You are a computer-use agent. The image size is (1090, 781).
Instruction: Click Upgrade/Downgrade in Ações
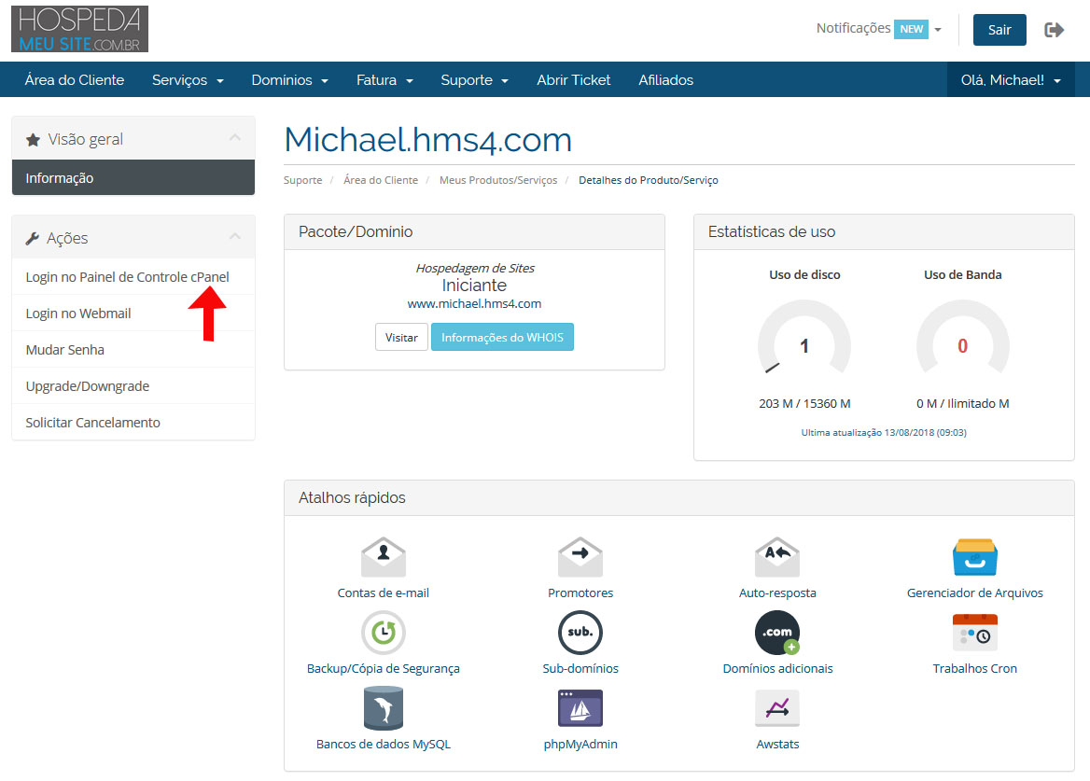click(x=133, y=386)
